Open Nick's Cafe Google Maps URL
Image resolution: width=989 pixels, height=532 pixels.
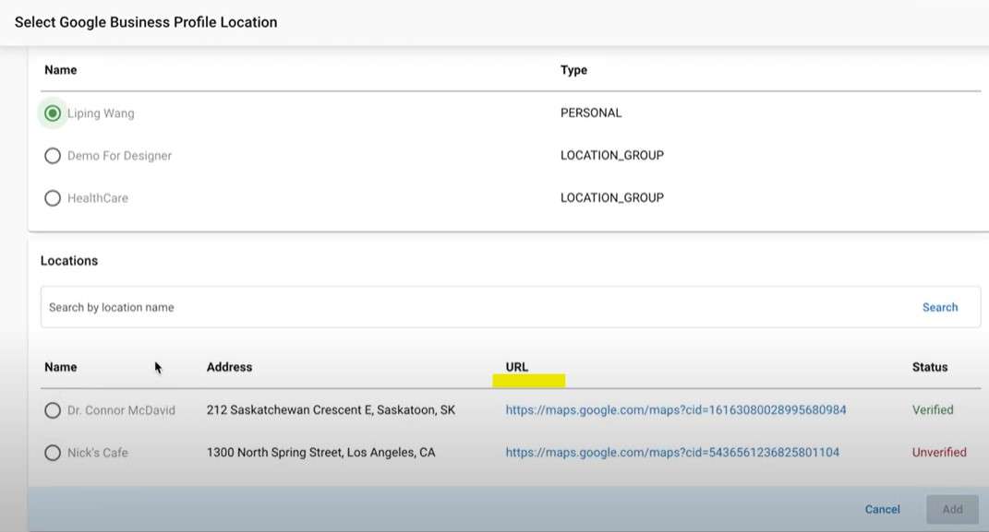click(672, 452)
